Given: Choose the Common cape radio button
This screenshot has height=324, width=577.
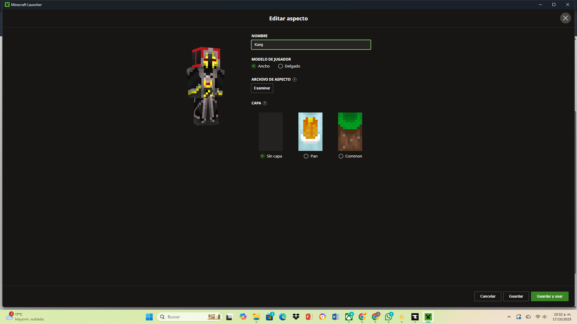Looking at the screenshot, I should pyautogui.click(x=341, y=156).
